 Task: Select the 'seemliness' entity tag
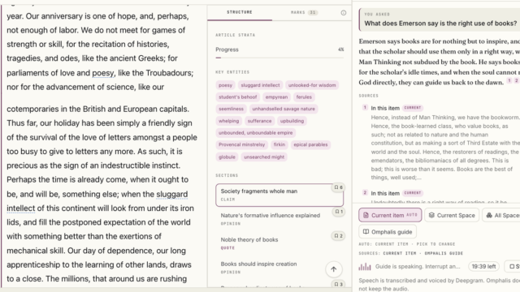point(231,109)
